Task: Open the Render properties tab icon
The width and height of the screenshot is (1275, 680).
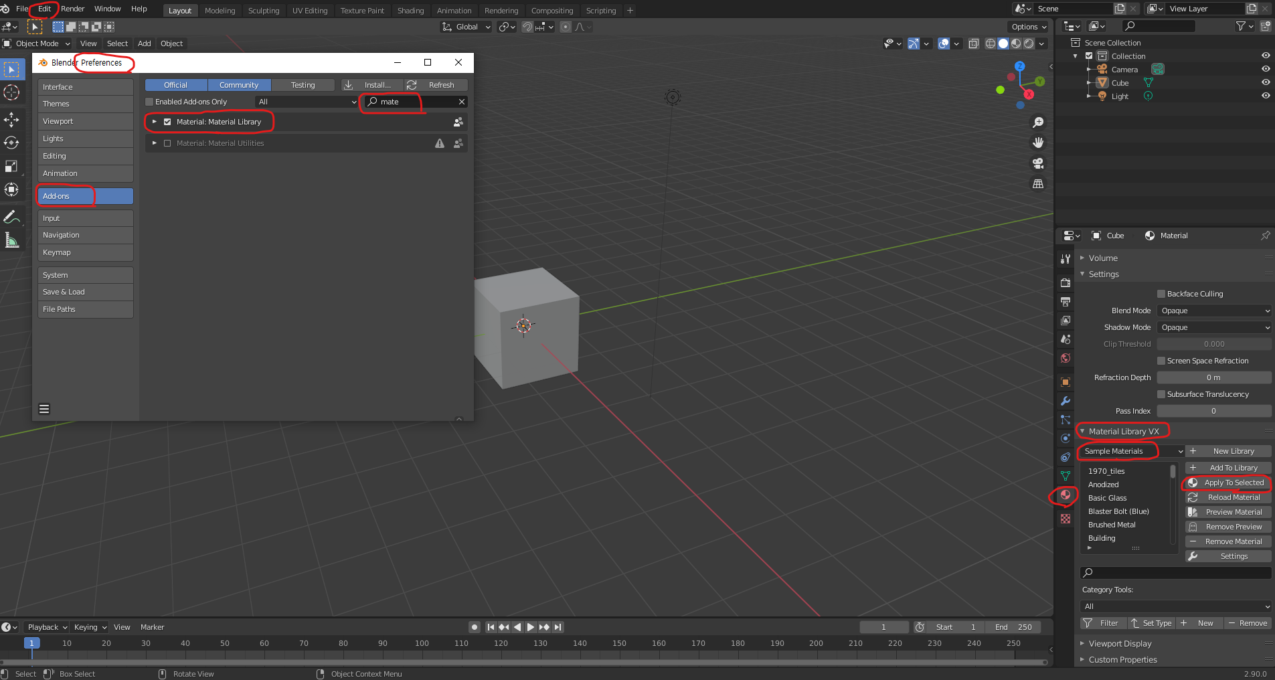Action: (1066, 283)
